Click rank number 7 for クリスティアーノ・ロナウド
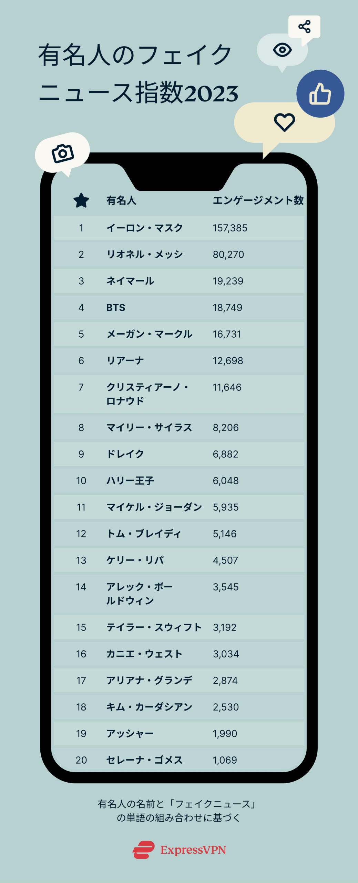Screen dimensions: 358x883 pos(81,387)
